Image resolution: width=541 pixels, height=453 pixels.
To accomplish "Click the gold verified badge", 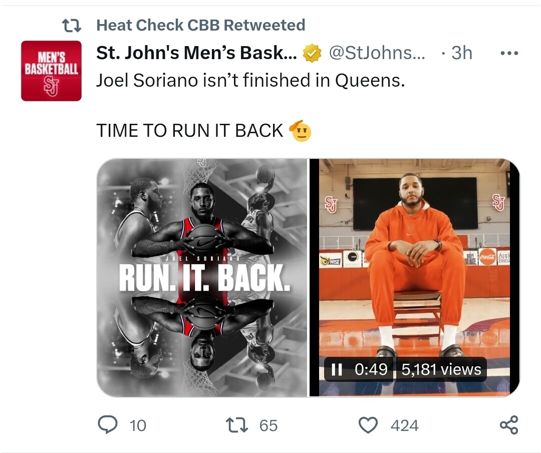I will click(313, 53).
